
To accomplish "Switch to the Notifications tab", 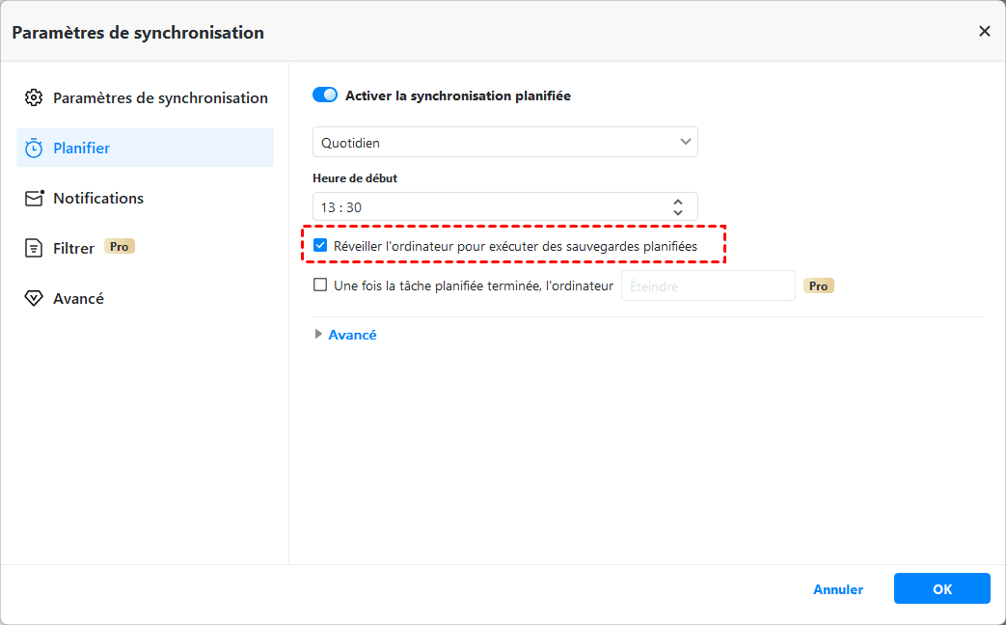I will coord(97,198).
